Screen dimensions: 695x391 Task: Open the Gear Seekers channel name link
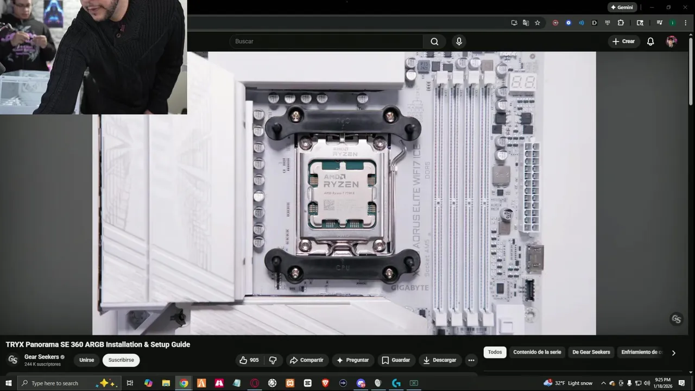pyautogui.click(x=41, y=357)
